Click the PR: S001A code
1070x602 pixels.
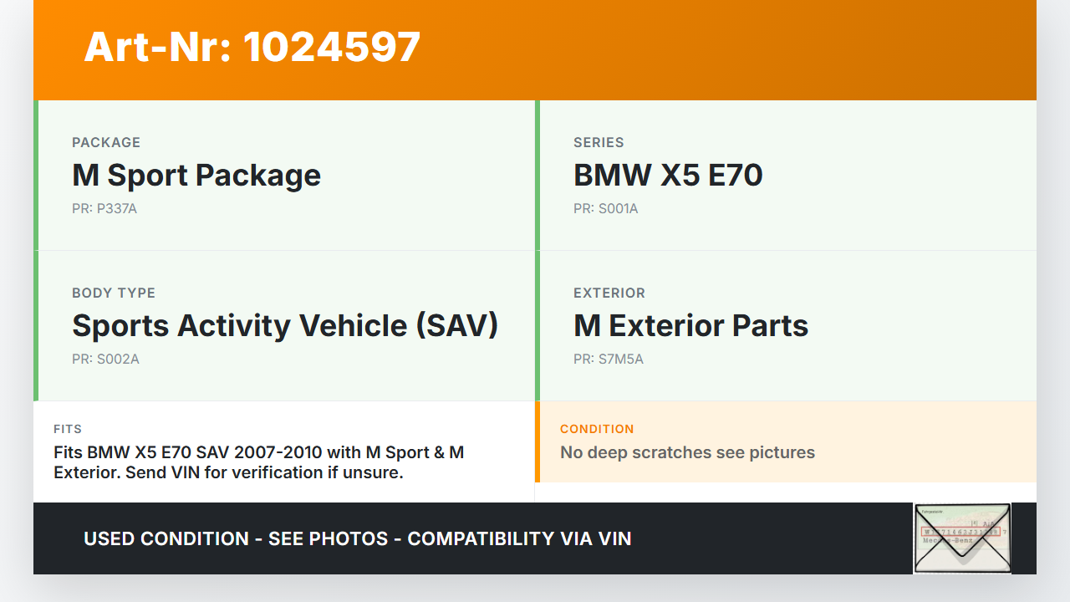click(x=606, y=209)
